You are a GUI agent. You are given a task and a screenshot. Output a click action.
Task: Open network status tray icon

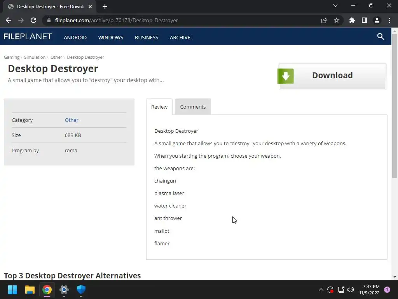341,290
